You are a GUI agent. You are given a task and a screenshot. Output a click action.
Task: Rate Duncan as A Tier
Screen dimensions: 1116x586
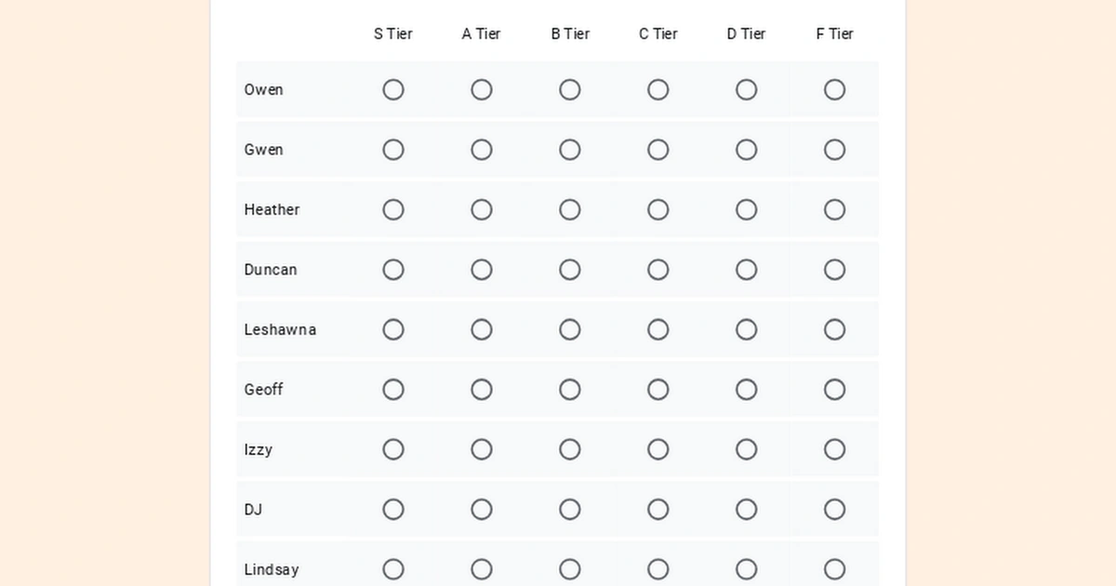[481, 269]
